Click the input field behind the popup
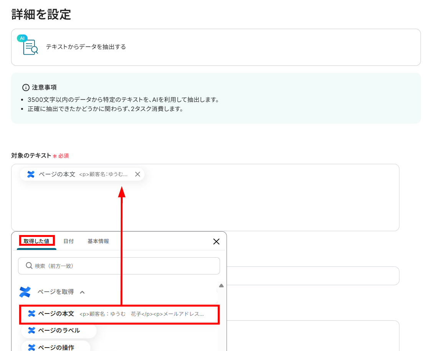This screenshot has width=437, height=351. point(313,276)
